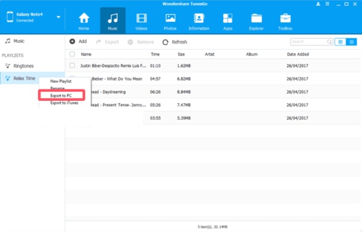
Task: Click the Ringtones playlist icon
Action: tap(8, 66)
